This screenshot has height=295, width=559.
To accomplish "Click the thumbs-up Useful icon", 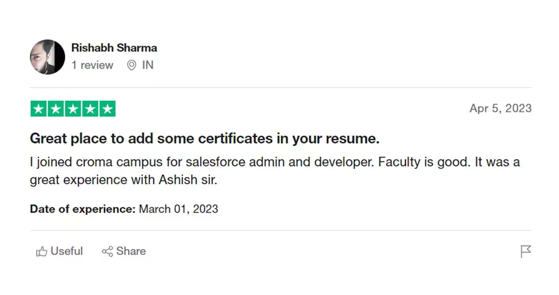I will 42,252.
